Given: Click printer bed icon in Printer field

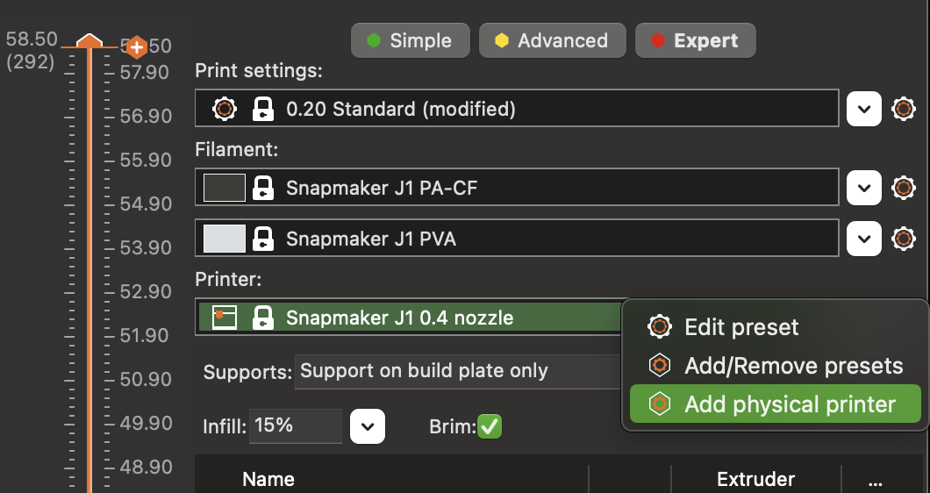Looking at the screenshot, I should [x=225, y=318].
